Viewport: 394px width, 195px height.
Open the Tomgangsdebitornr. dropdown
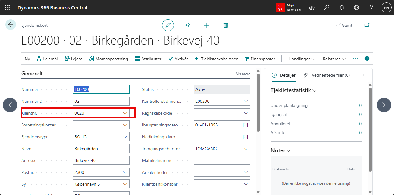click(246, 149)
